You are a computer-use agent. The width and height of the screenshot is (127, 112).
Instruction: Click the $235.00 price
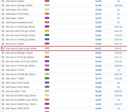tap(118, 78)
